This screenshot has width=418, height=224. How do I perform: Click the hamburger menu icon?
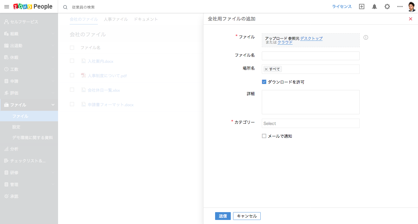(7, 7)
